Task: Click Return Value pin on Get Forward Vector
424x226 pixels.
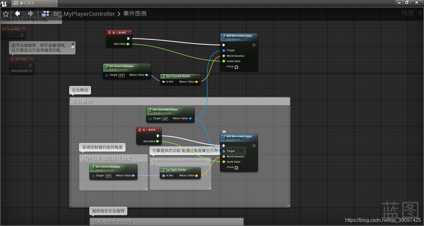Action: pyautogui.click(x=197, y=82)
